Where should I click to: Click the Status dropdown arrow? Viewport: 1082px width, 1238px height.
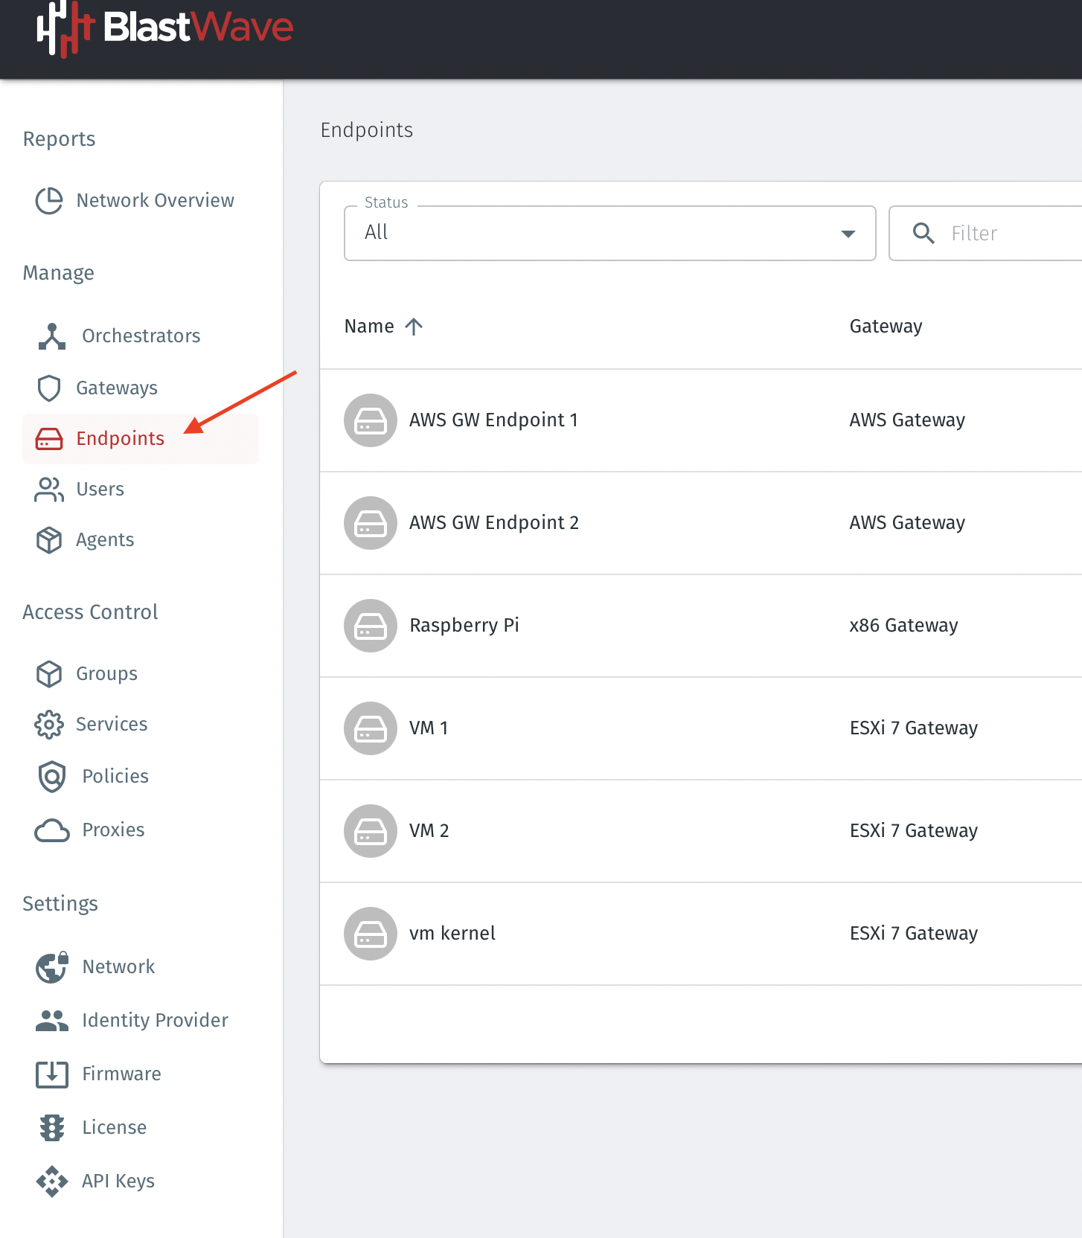click(848, 234)
